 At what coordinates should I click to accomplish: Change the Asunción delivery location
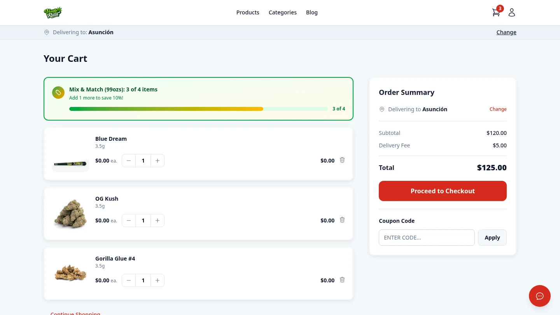[x=506, y=32]
